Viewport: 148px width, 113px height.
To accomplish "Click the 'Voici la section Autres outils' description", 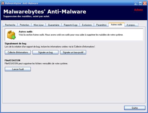I will (71, 35).
